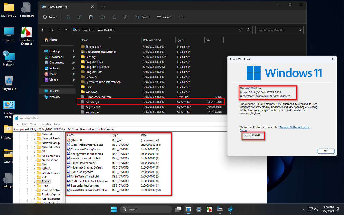Open recent locations chevron near navigation arrows
The image size is (344, 215).
pyautogui.click(x=59, y=30)
